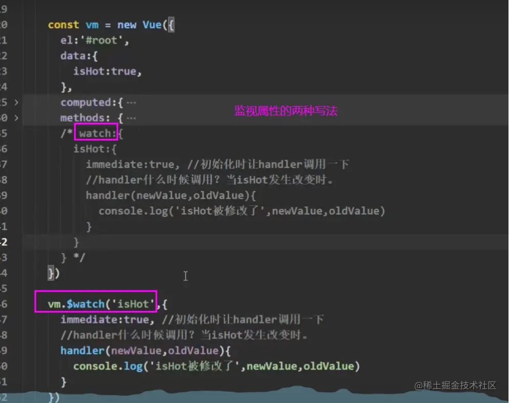Click the 'vm' variable in the const declaration
Image resolution: width=509 pixels, height=403 pixels.
92,25
